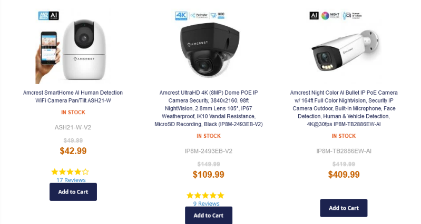Click the Night Color badge icon
The image size is (421, 224).
pyautogui.click(x=330, y=16)
